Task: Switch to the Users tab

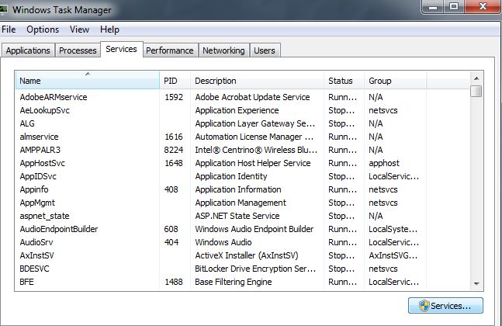Action: coord(265,50)
